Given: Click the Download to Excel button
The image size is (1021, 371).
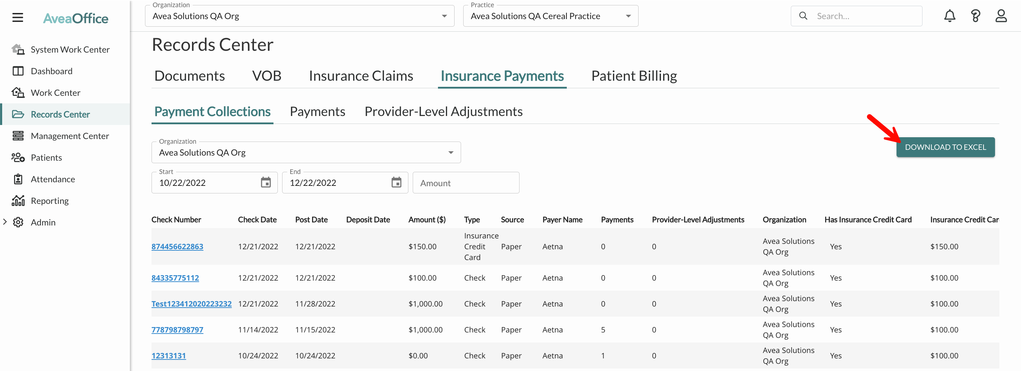Looking at the screenshot, I should (x=945, y=147).
